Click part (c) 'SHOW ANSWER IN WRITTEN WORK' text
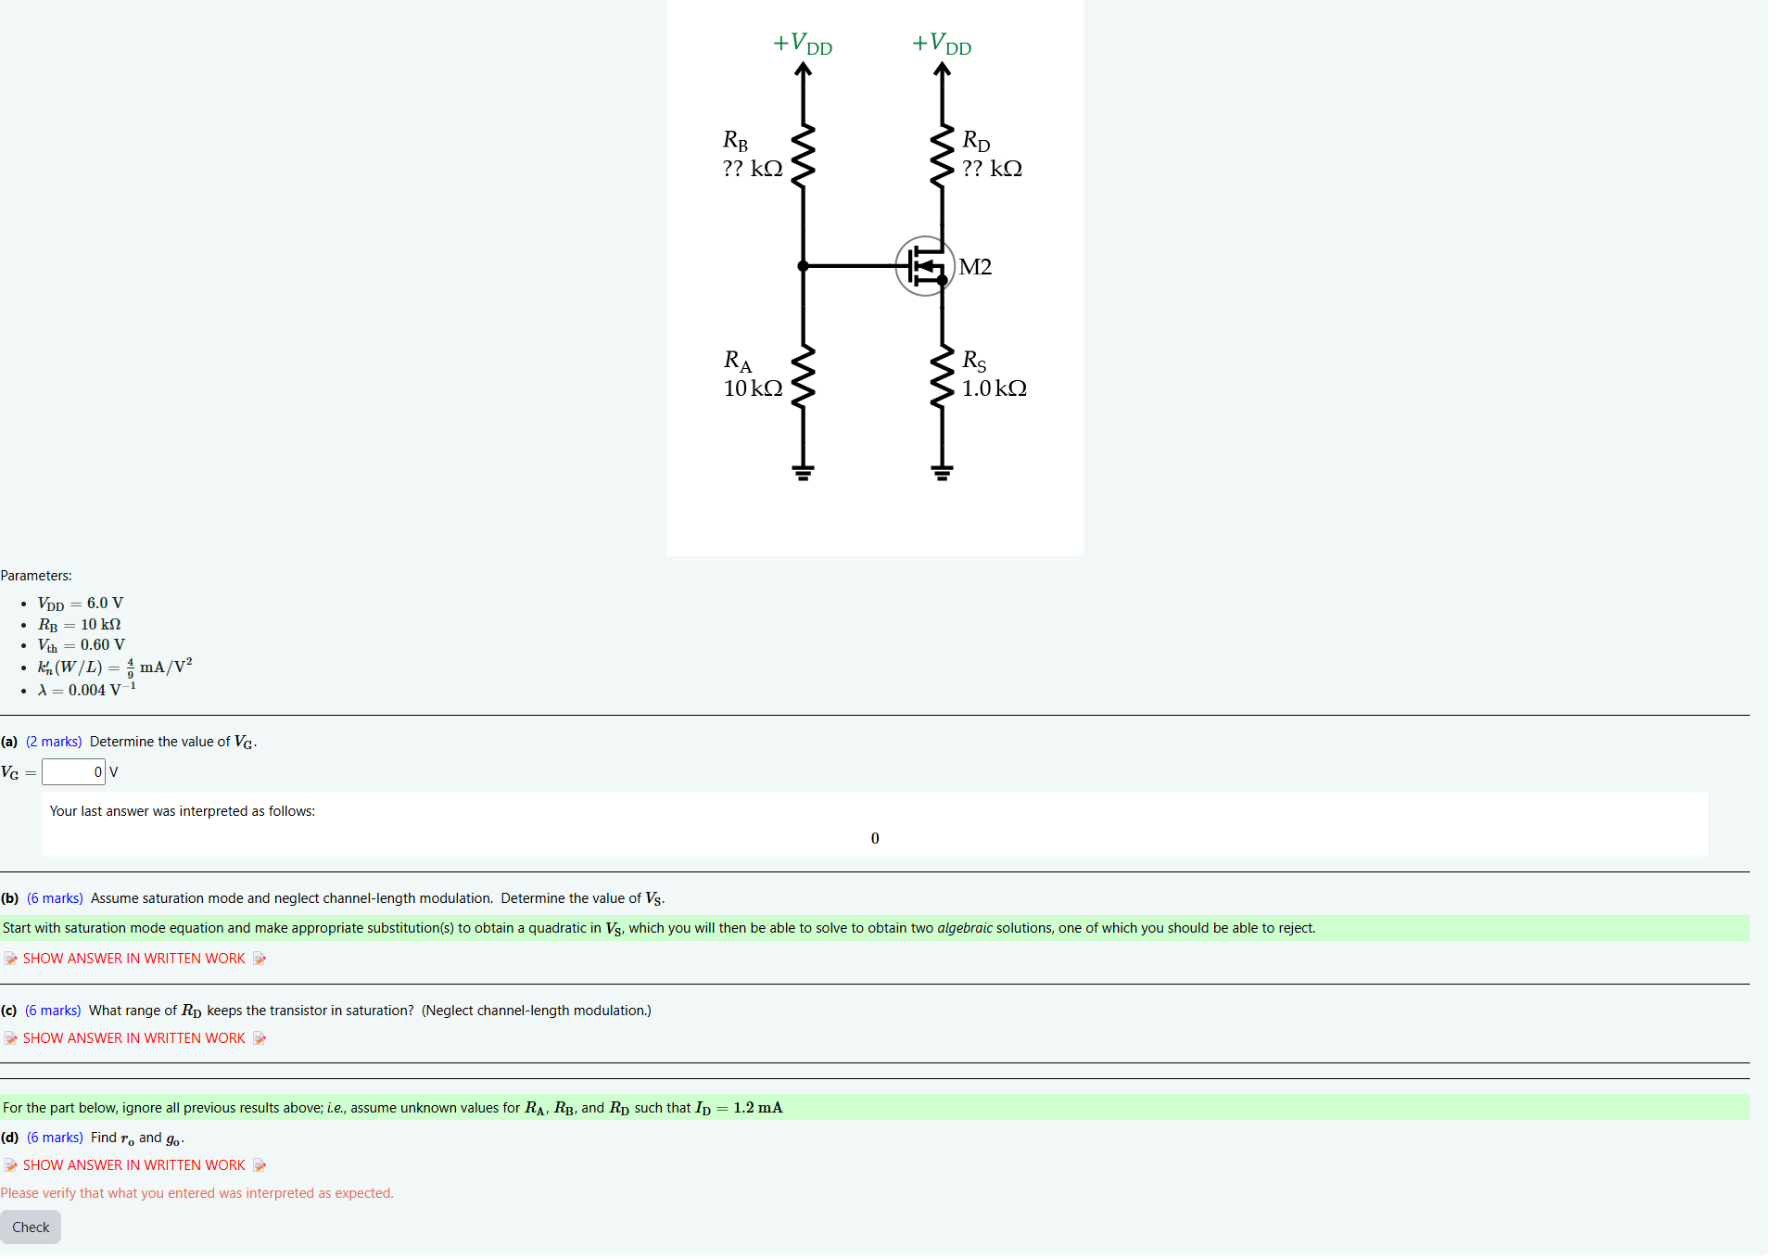Viewport: 1787px width, 1259px height. click(x=134, y=1038)
